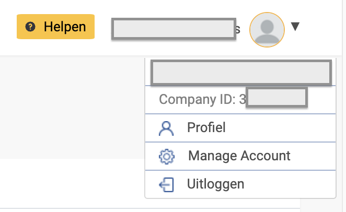This screenshot has height=212, width=346.
Task: Click the redacted Company ID number
Action: (276, 98)
